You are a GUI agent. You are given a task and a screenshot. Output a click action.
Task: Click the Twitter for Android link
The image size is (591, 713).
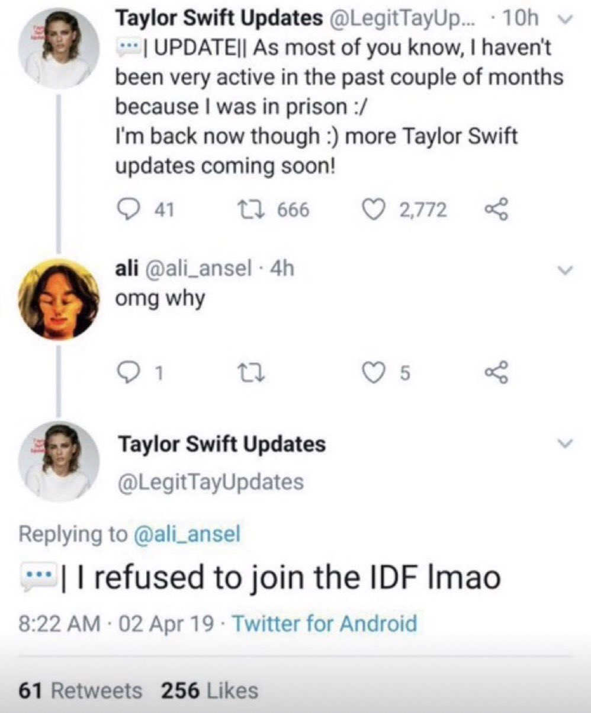(324, 624)
